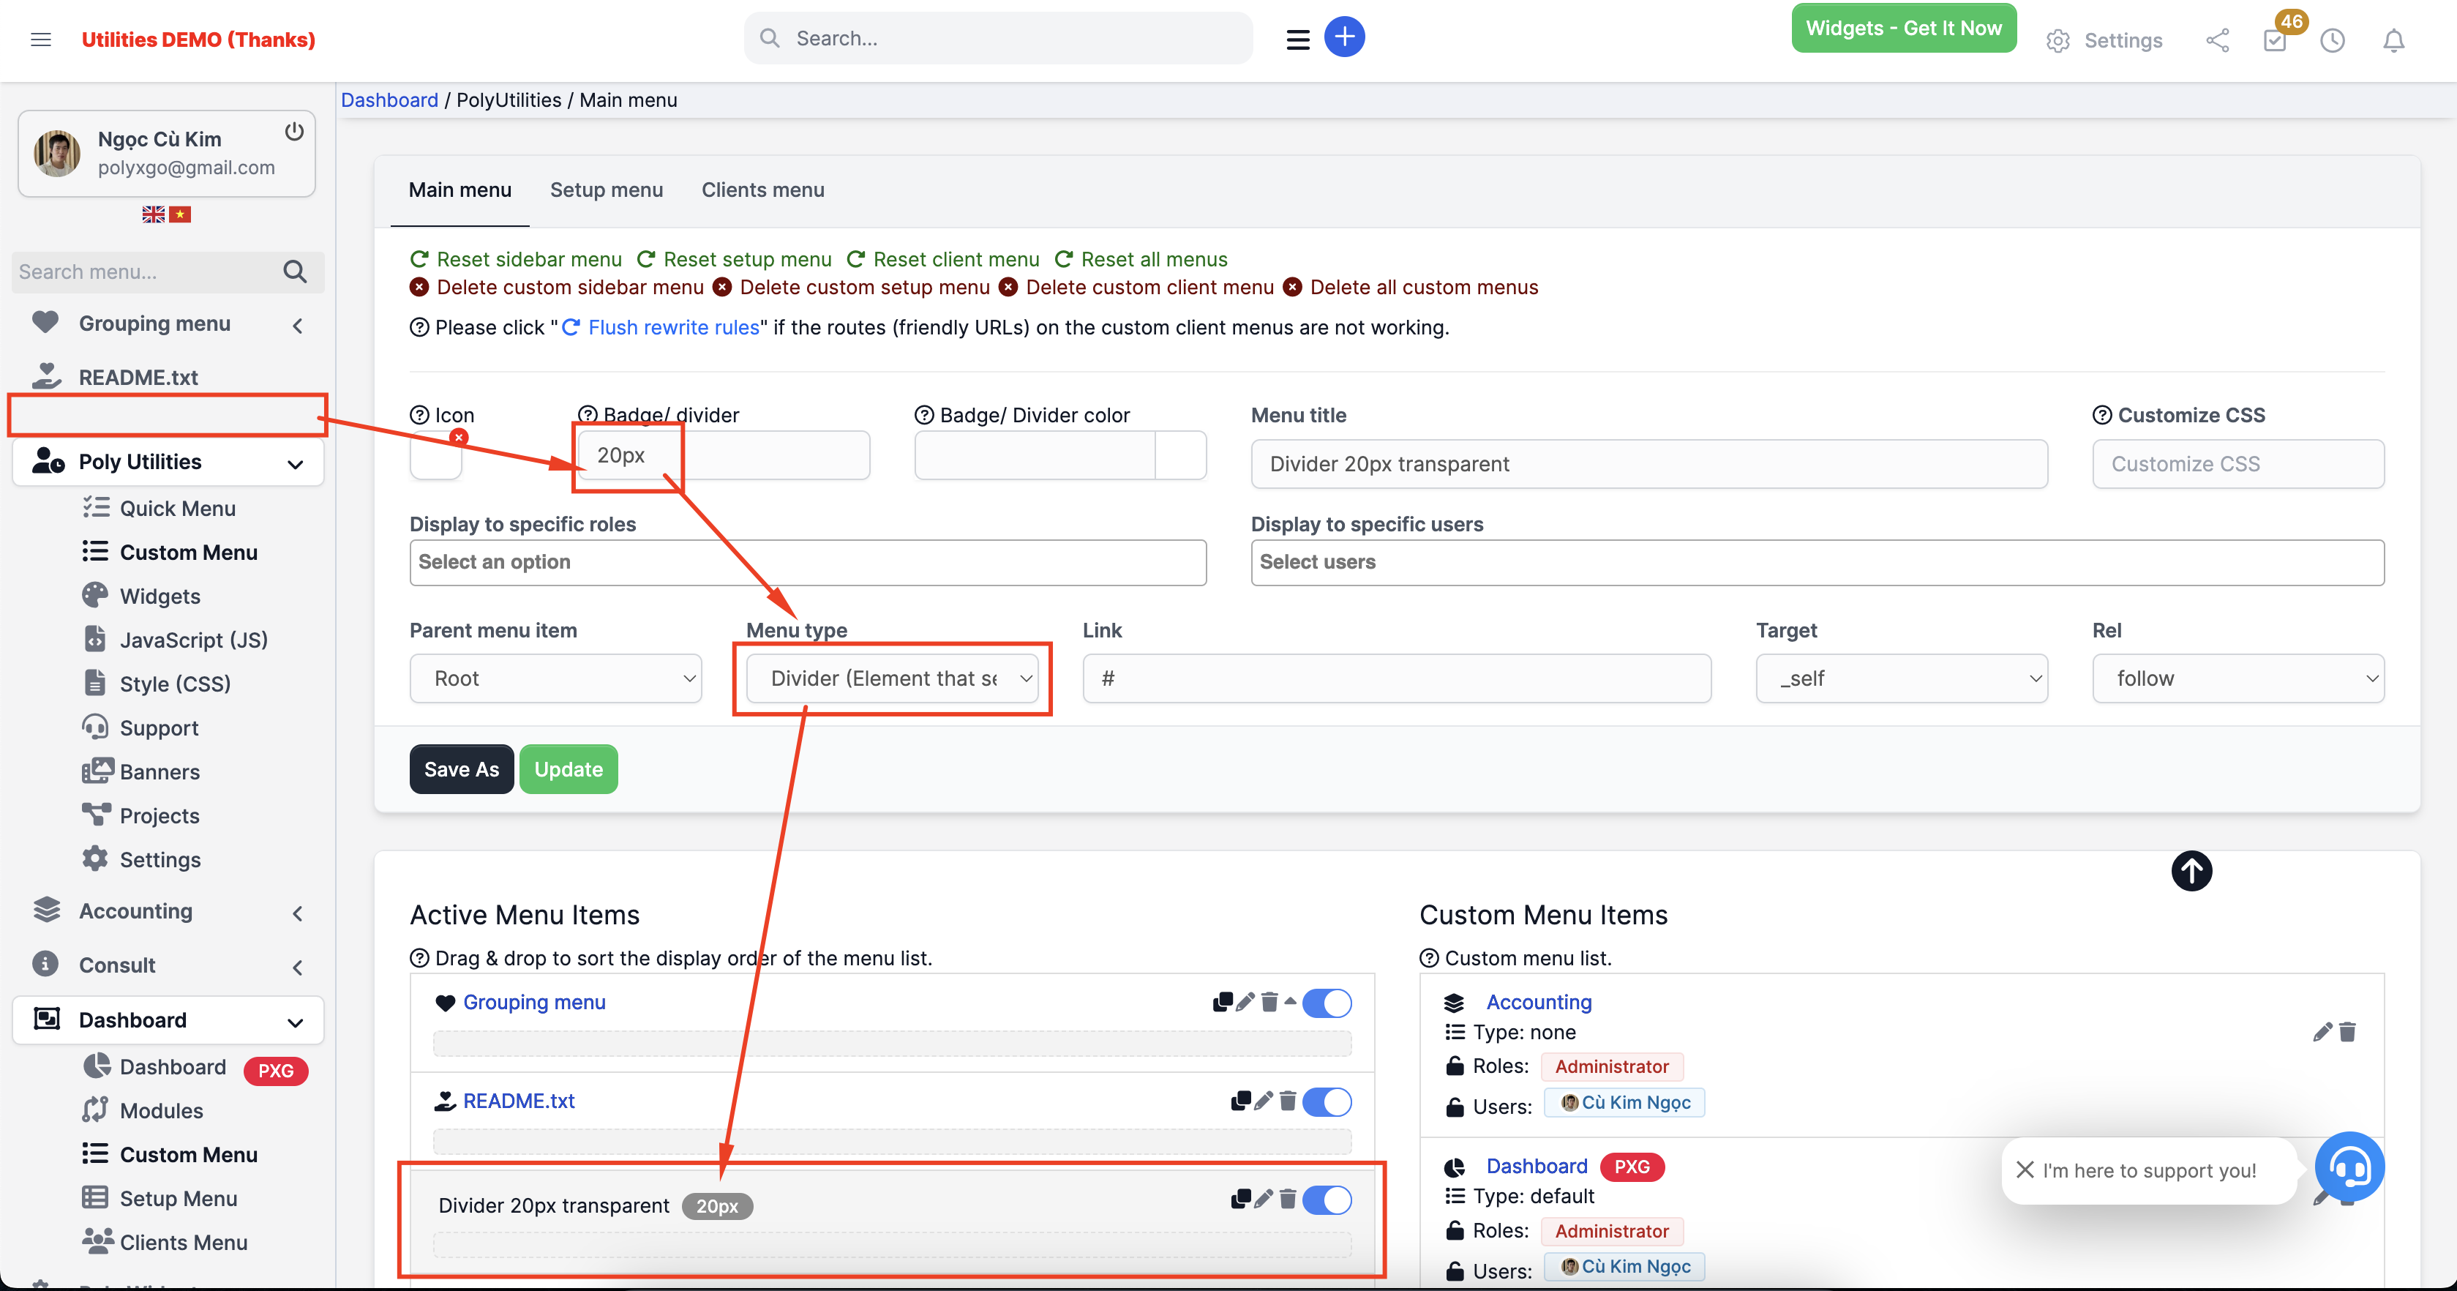Click the Flush rewrite rules link
This screenshot has height=1291, width=2457.
[x=673, y=326]
